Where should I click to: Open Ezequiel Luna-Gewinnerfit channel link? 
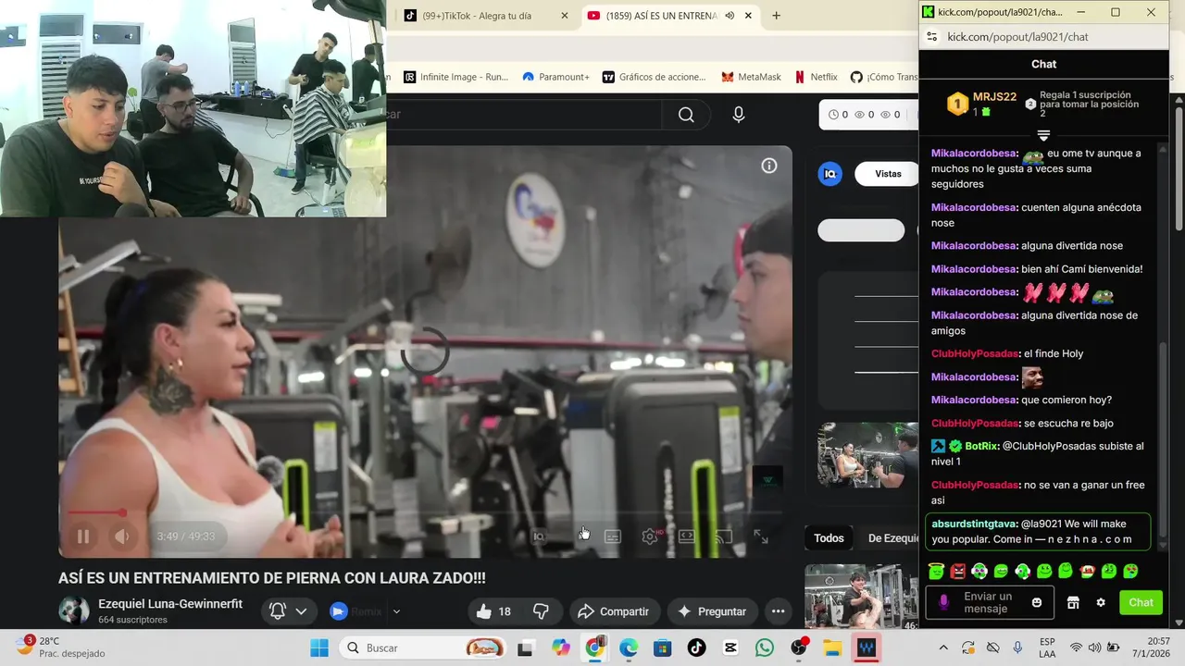(x=170, y=604)
